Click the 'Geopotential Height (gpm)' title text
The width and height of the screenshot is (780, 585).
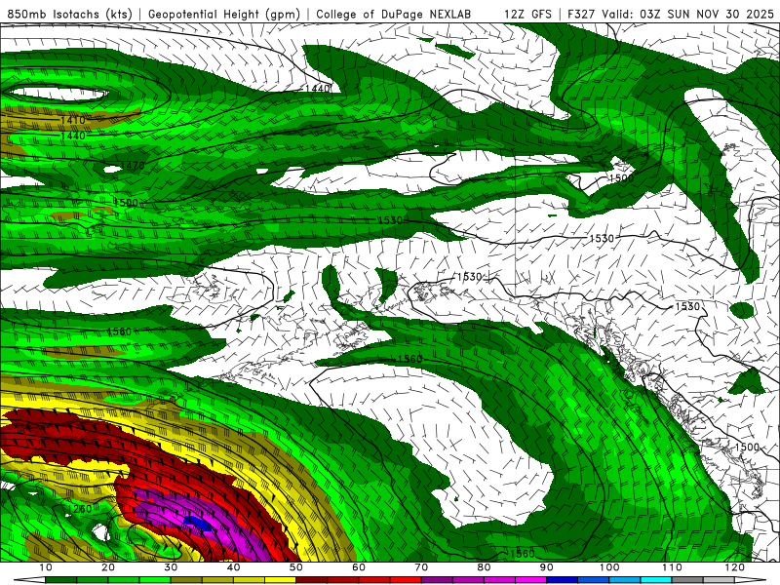point(224,14)
